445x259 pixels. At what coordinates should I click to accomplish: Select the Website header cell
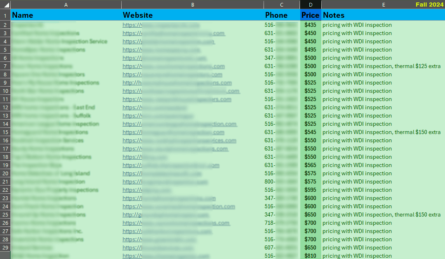[x=138, y=15]
